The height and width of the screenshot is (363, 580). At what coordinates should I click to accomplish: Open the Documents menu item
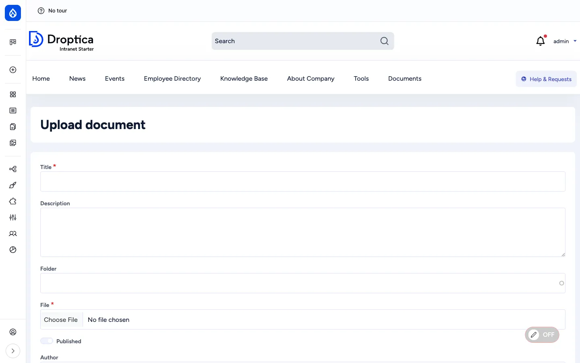405,79
